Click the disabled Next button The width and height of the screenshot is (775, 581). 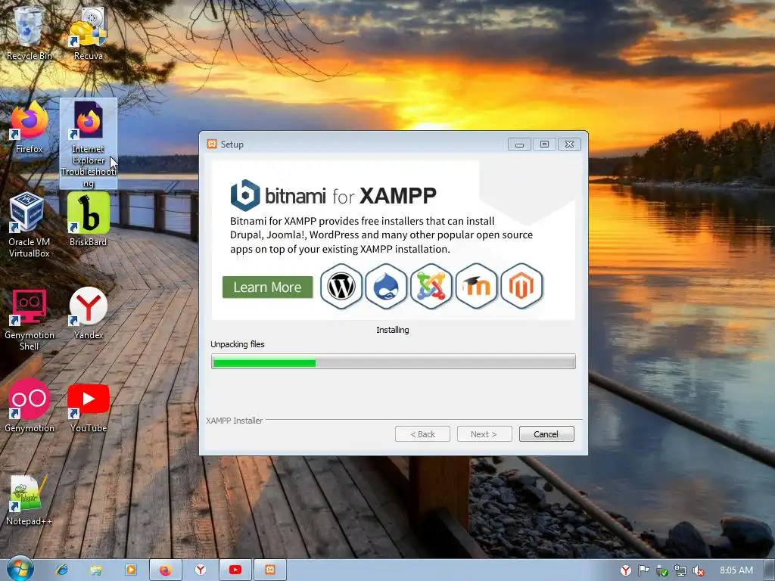pos(484,433)
